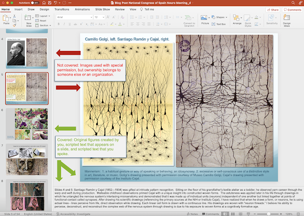Pick the shape fill color
Image resolution: width=304 pixels, height=216 pixels.
click(256, 17)
